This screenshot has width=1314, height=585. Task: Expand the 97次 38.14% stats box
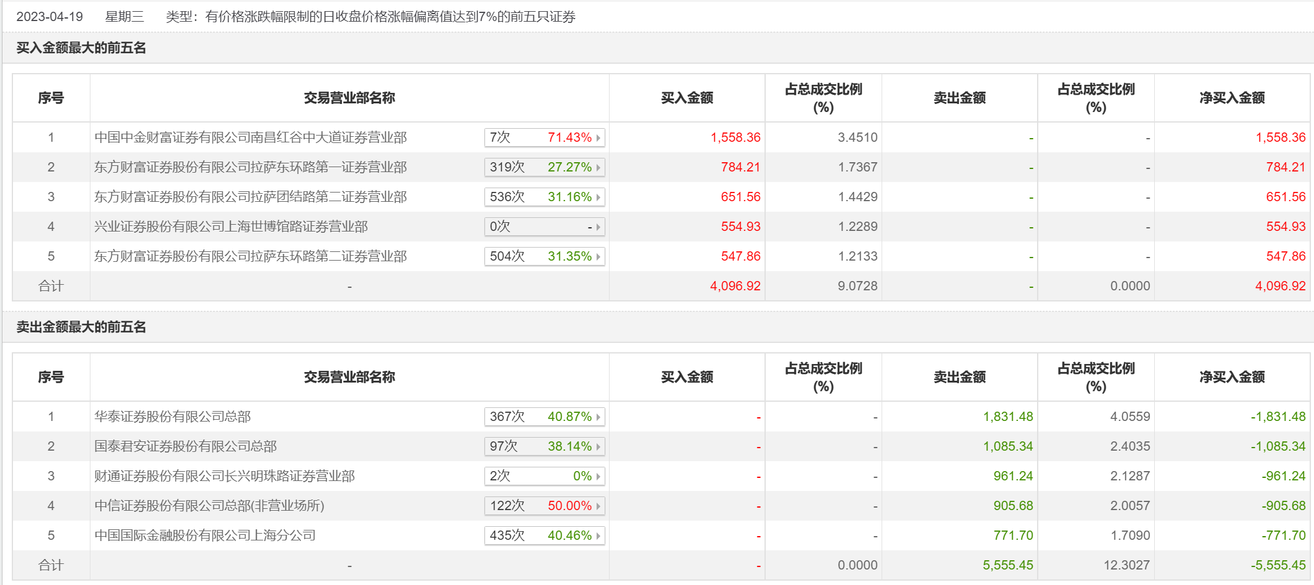pyautogui.click(x=545, y=446)
